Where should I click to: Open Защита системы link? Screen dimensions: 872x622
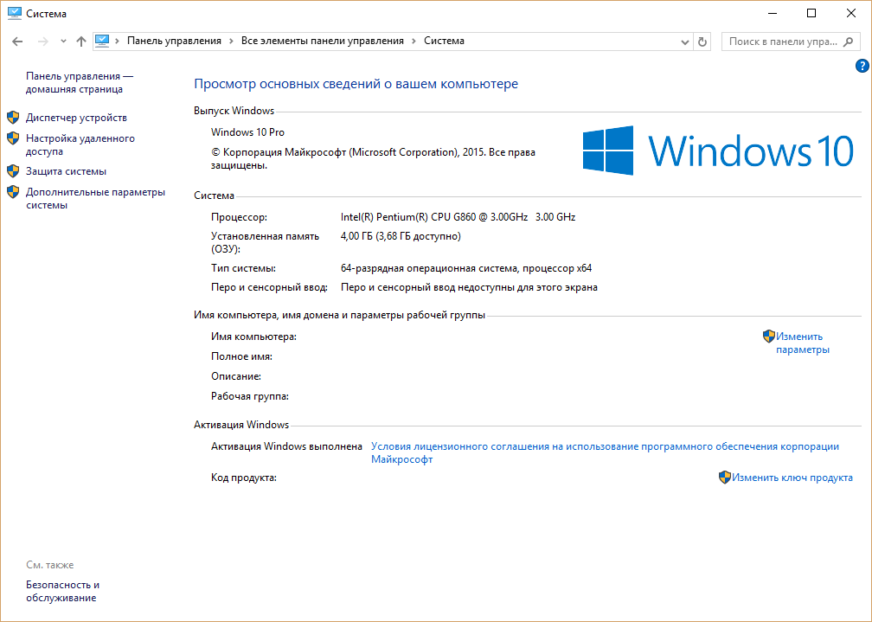(x=66, y=171)
